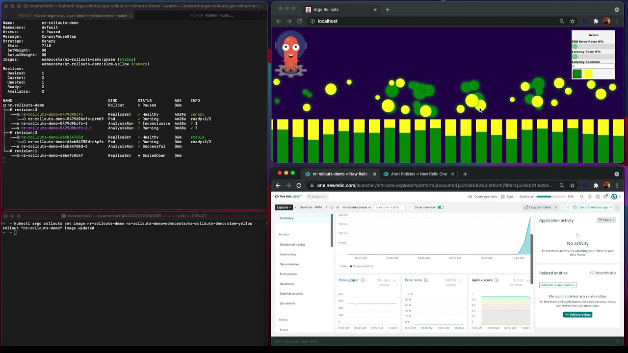Open Go runtime in the sidebar

tap(288, 303)
